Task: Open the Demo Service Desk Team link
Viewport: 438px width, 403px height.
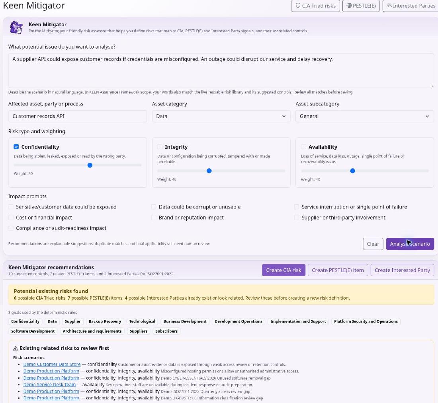Action: (49, 385)
